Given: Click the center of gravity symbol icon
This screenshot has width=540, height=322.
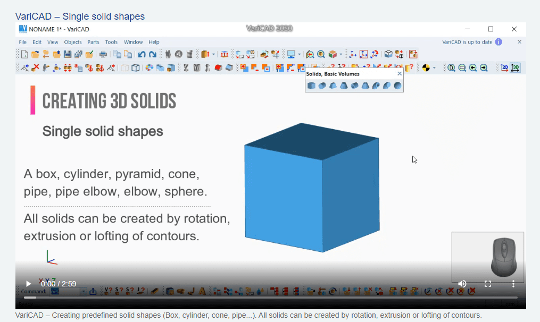Looking at the screenshot, I should [x=426, y=68].
